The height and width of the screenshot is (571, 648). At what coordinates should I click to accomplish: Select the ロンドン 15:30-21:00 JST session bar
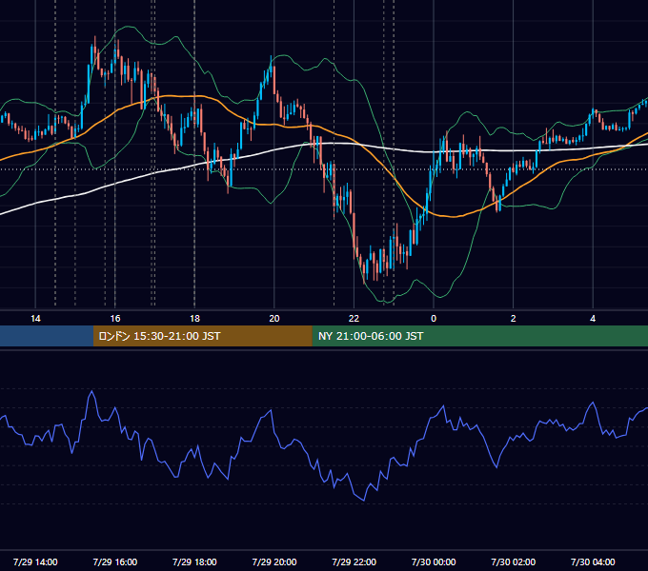(x=202, y=336)
